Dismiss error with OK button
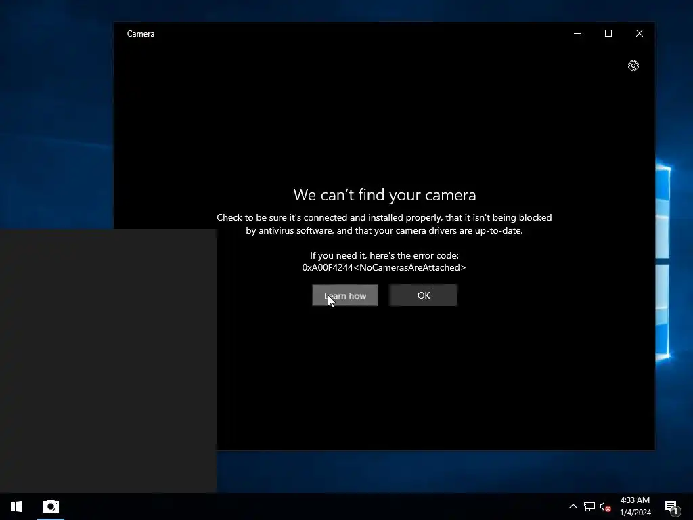Image resolution: width=693 pixels, height=520 pixels. tap(424, 295)
